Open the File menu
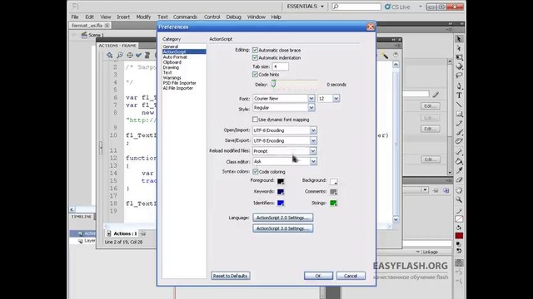 (75, 17)
